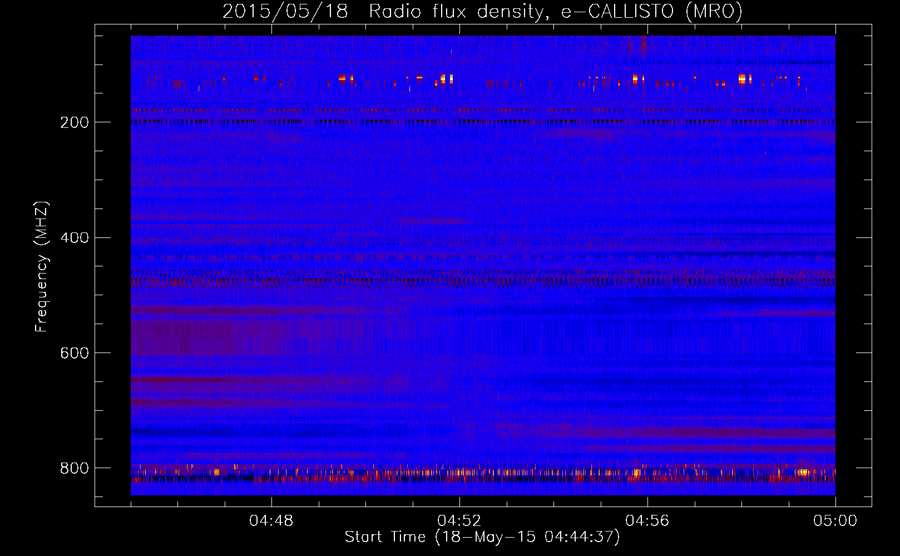The width and height of the screenshot is (900, 556).
Task: Click the 04:52 time tick label
Action: pyautogui.click(x=459, y=521)
